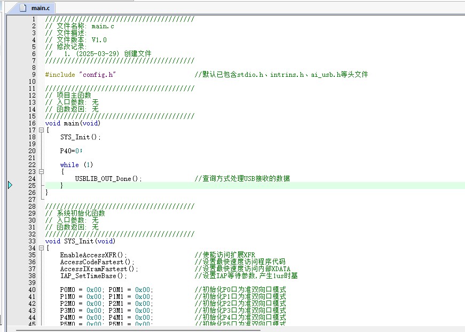Select the while keyword on line 22
Screen dimensions: 465x332
(69, 165)
